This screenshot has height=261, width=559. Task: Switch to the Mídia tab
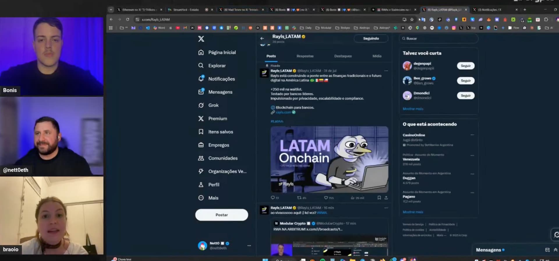pos(377,56)
